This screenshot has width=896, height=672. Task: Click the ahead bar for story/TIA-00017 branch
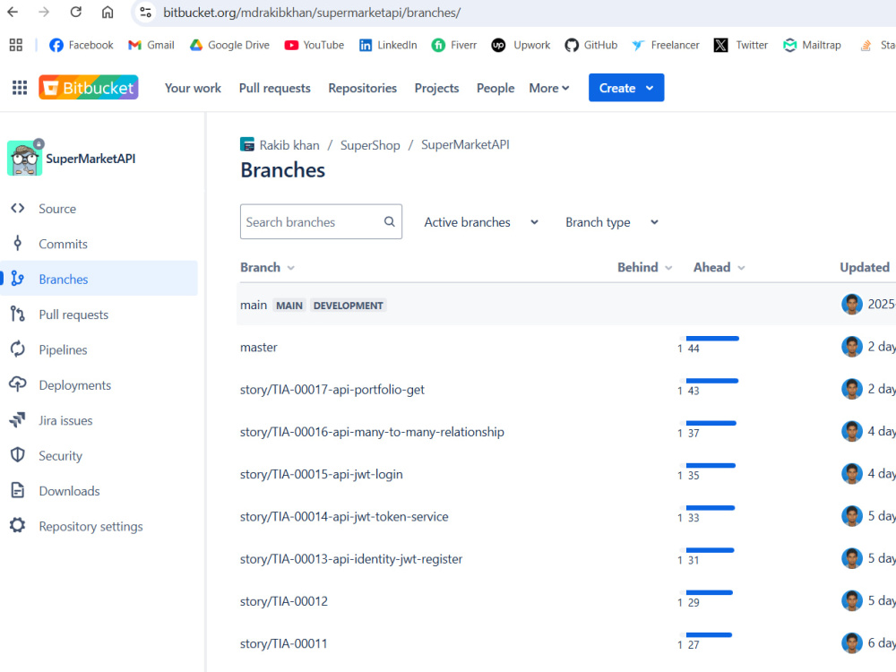[x=712, y=381]
